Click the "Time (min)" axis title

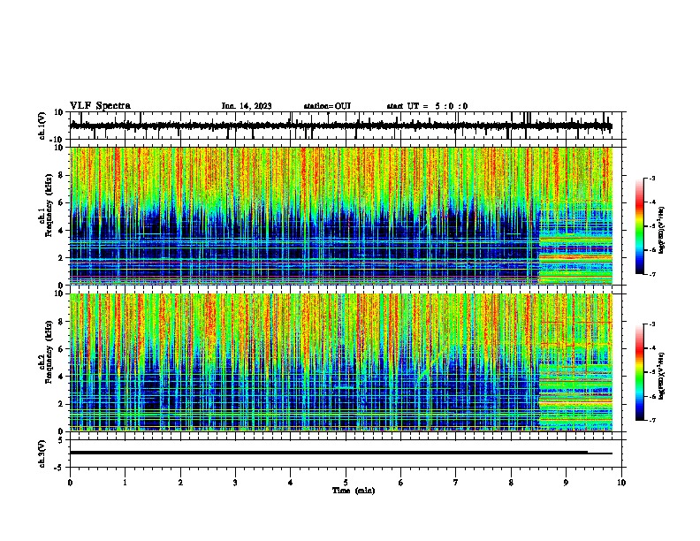click(354, 491)
